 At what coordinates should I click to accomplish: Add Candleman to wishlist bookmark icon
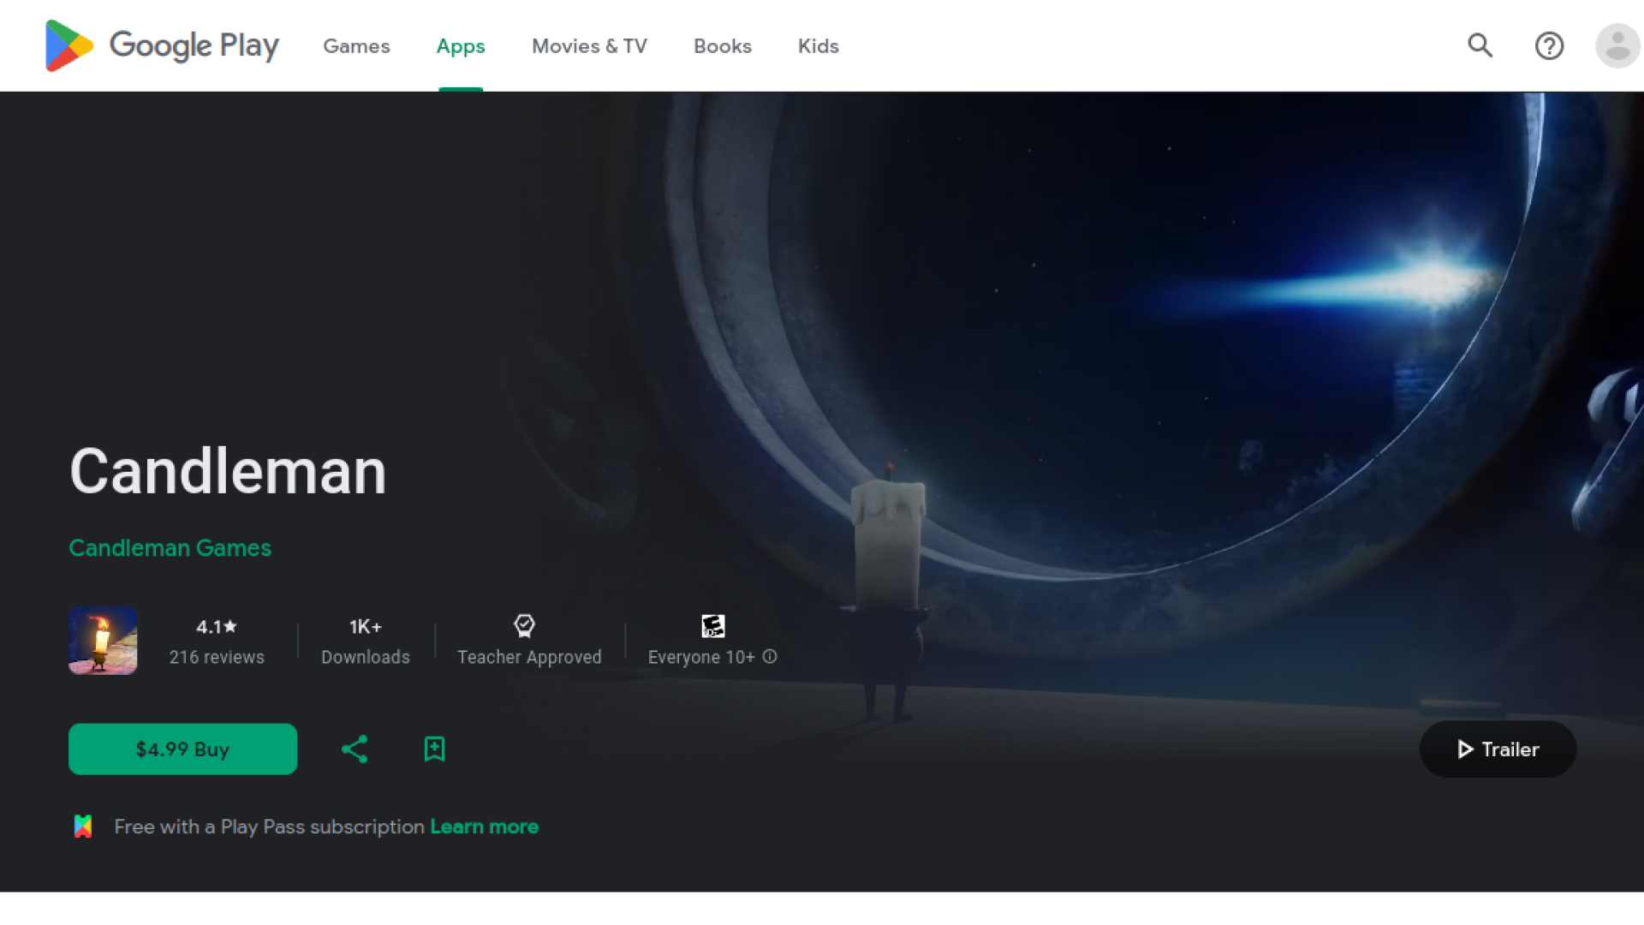tap(434, 749)
